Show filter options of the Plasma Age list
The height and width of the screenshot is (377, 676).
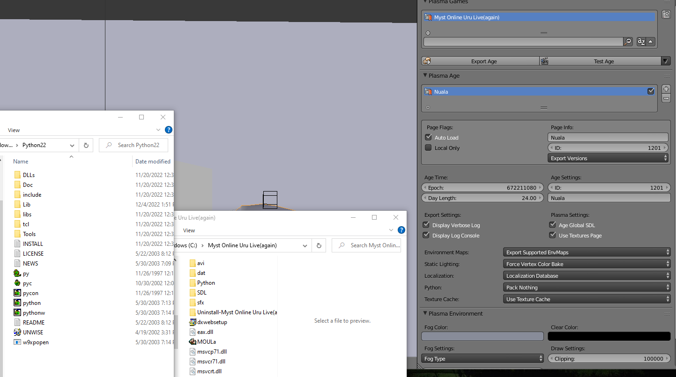pyautogui.click(x=428, y=108)
